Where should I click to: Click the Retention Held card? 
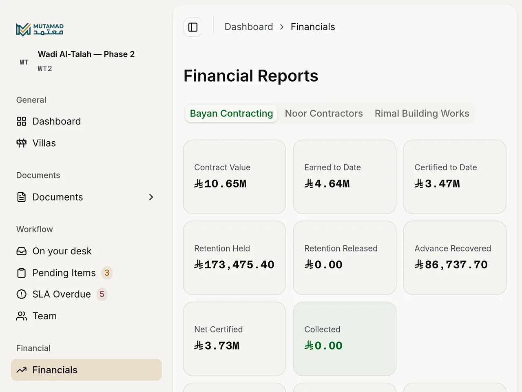click(234, 258)
